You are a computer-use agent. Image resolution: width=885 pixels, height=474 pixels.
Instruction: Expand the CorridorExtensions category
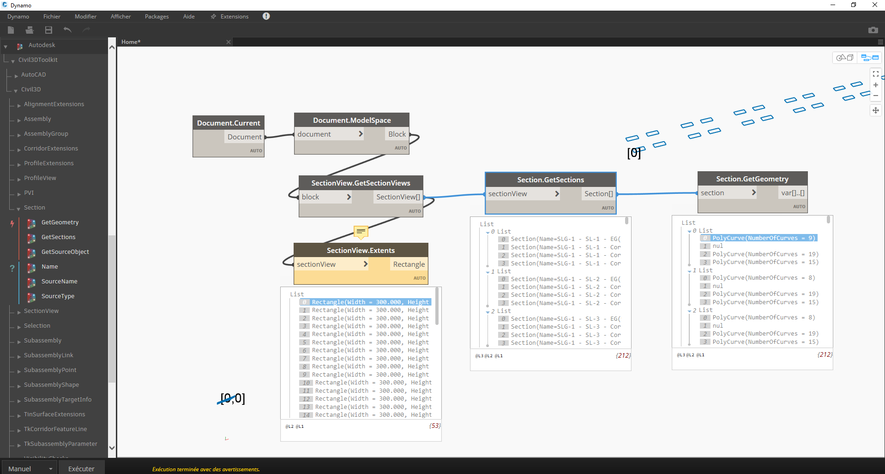pos(19,150)
